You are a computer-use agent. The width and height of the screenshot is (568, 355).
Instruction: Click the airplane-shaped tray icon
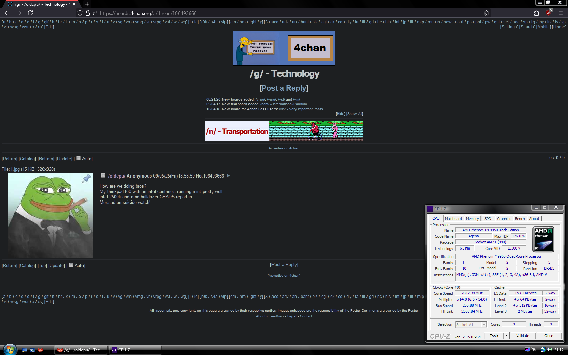[x=534, y=350]
